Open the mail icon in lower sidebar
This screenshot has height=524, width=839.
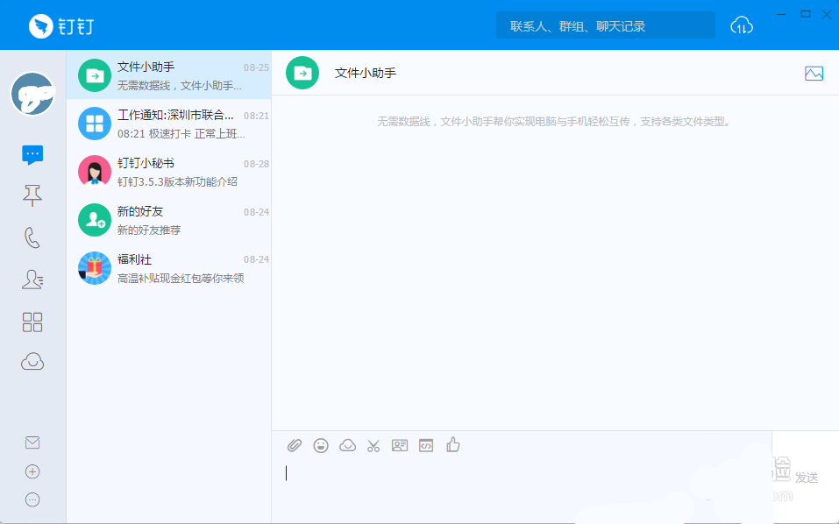(32, 443)
